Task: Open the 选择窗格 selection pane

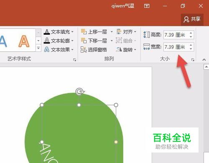Action: 94,50
